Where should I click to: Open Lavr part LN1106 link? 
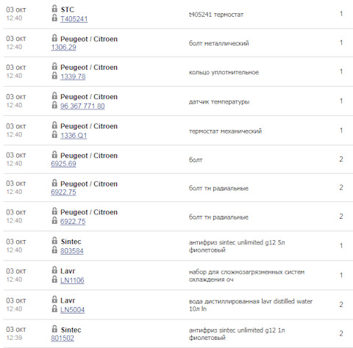pyautogui.click(x=72, y=280)
